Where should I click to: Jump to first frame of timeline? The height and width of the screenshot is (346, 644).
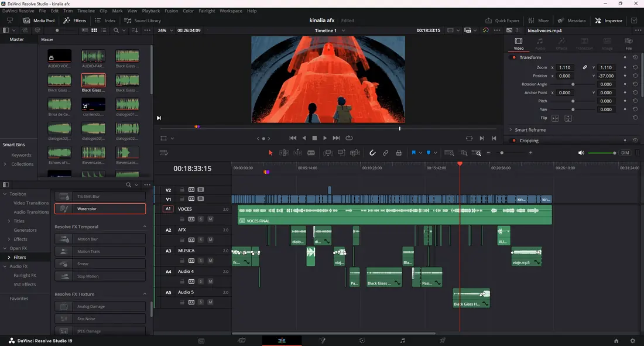pos(293,138)
